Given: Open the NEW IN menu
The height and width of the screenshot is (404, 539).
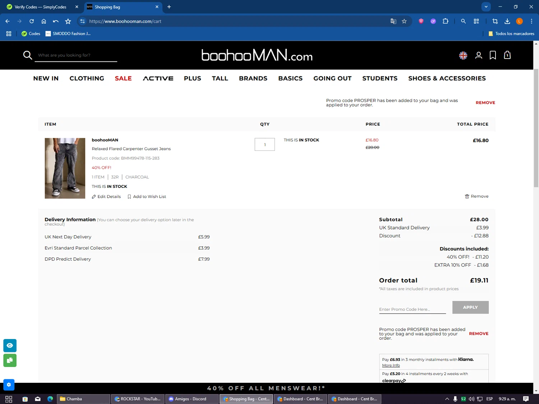Looking at the screenshot, I should 46,78.
